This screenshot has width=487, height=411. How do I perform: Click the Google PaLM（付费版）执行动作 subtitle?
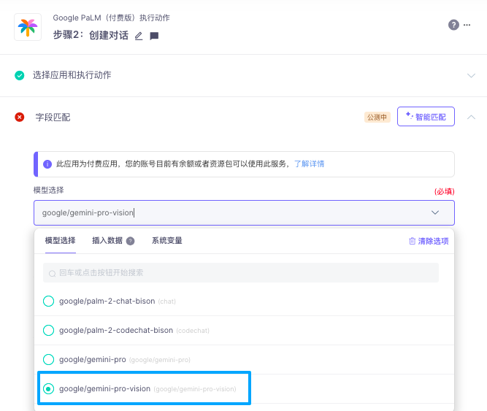111,18
